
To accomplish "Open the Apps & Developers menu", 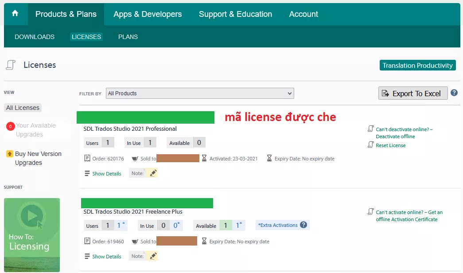I will [148, 14].
